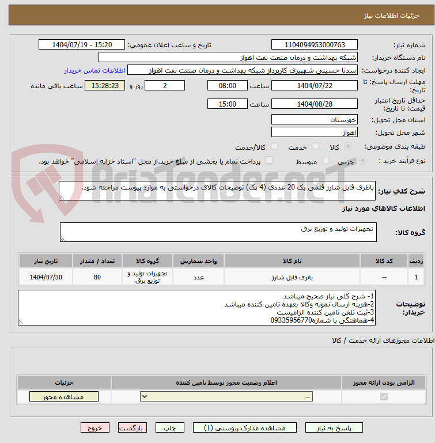
Task: Click the deadline time field 08:00
Action: 227,86
